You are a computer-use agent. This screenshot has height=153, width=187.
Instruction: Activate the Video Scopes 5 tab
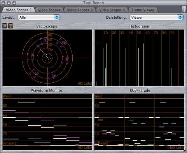tap(19, 10)
